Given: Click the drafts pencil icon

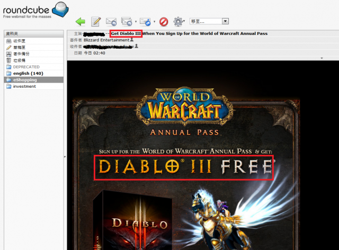Looking at the screenshot, I should pyautogui.click(x=8, y=48).
